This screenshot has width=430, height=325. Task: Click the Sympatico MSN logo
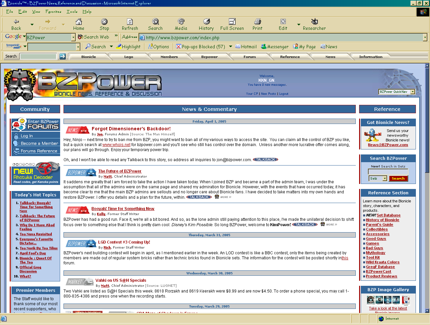[13, 46]
